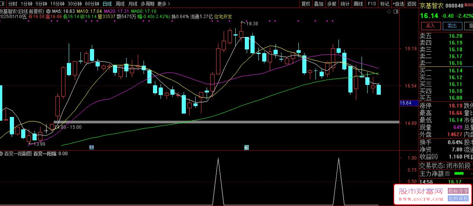Click the icon beside 主力净额 label

pos(447,173)
